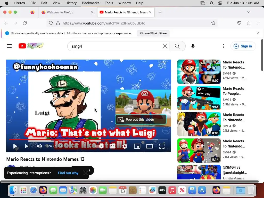The width and height of the screenshot is (264, 198).
Task: Open Mario Reacts To People video title
Action: (x=233, y=91)
